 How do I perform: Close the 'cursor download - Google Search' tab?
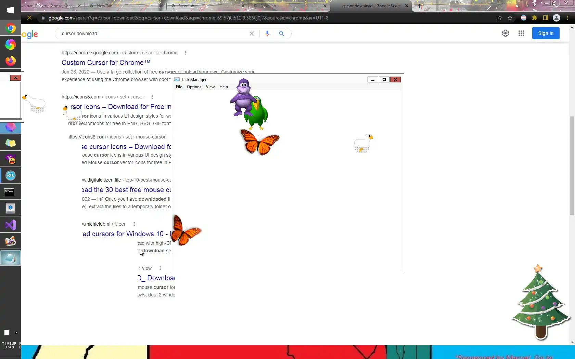[x=407, y=6]
